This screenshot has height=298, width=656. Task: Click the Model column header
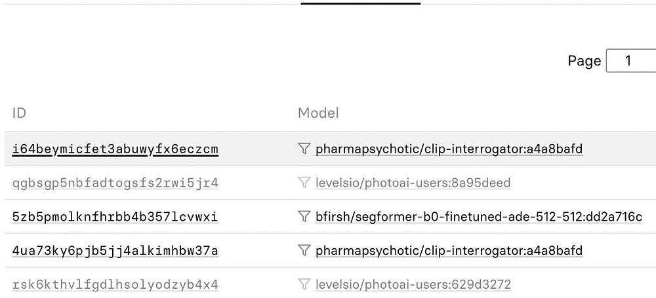click(318, 113)
